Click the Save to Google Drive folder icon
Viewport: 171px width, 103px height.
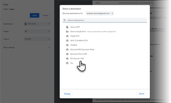point(67,32)
